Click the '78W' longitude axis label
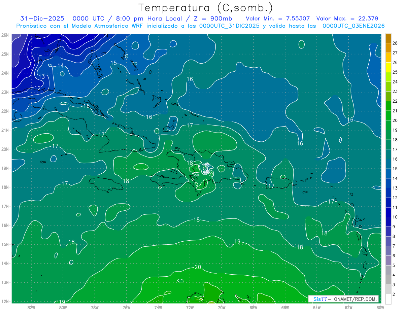 95,307
